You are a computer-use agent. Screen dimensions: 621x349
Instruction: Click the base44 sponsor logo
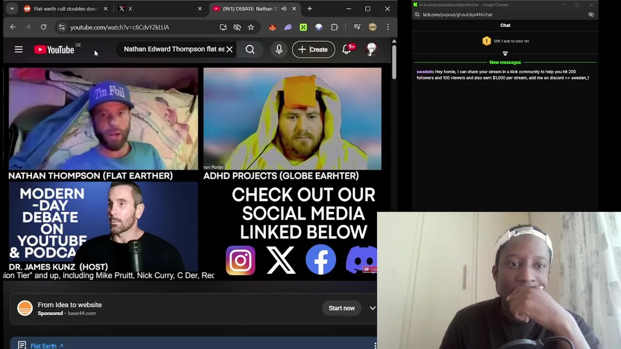click(25, 308)
